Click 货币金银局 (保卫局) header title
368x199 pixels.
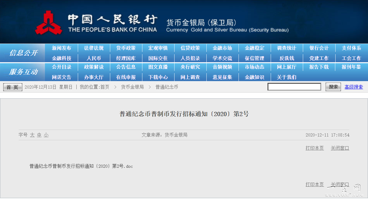202,22
